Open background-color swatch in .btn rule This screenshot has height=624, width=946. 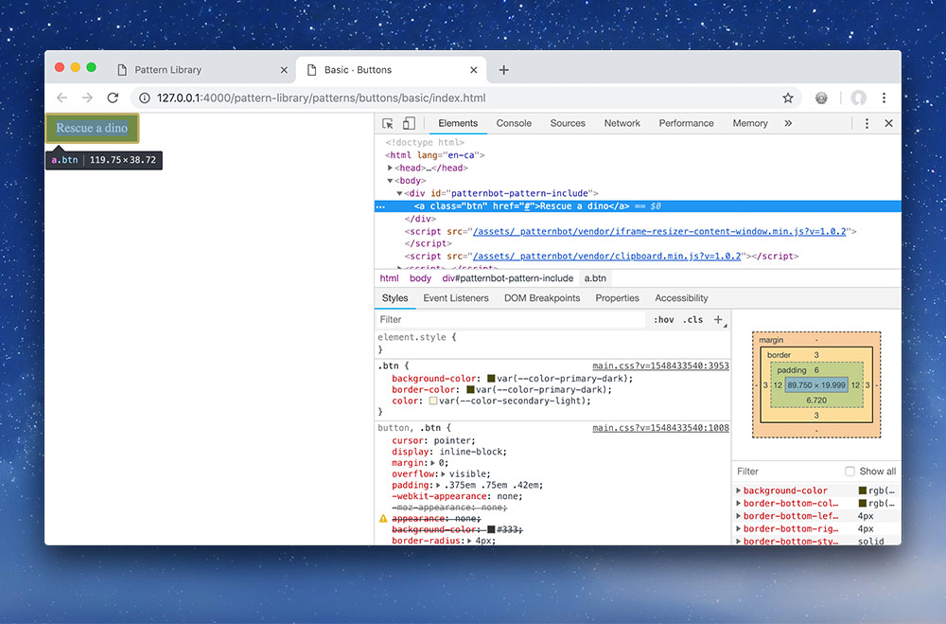[491, 378]
